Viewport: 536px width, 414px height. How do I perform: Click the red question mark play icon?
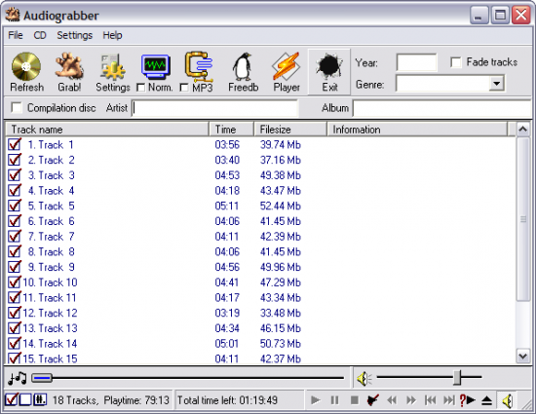pos(468,400)
